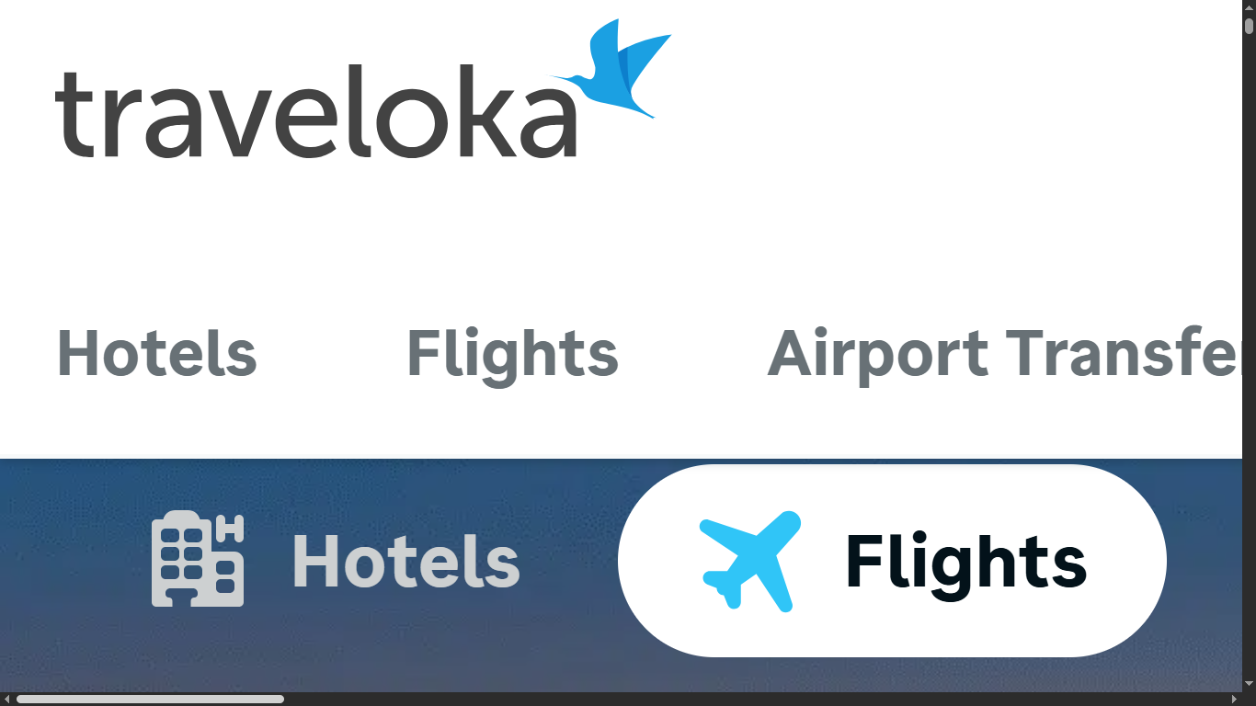Click the airplane icon in the Flights pill

(751, 561)
